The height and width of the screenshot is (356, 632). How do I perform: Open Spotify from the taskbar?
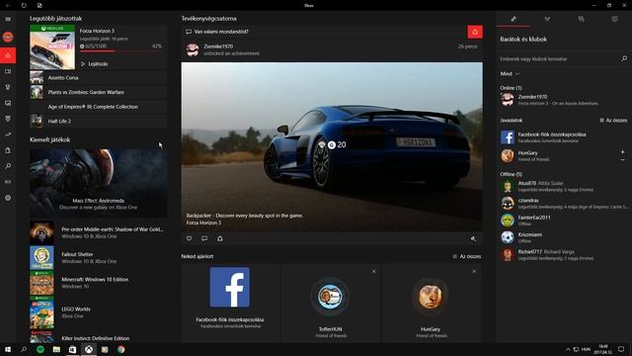(40, 349)
